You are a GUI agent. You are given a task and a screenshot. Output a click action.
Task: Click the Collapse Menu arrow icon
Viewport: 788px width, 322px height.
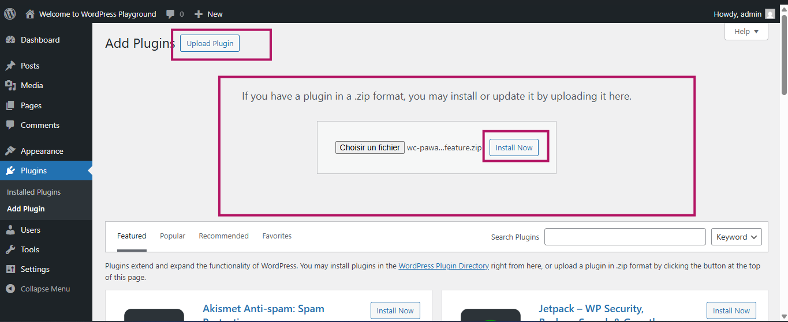coord(10,289)
